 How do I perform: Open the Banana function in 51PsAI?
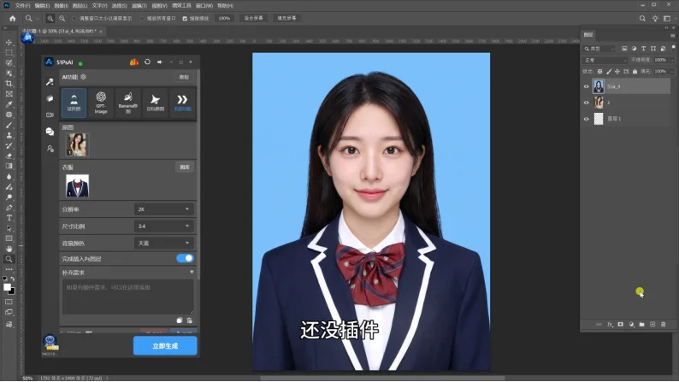pos(127,103)
